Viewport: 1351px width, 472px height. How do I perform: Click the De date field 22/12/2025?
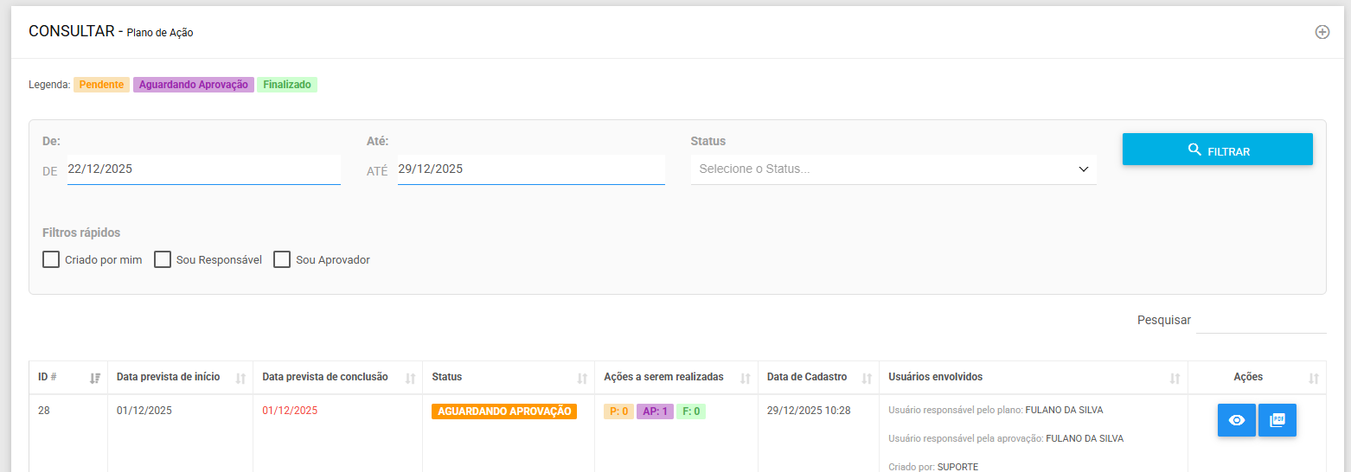203,169
